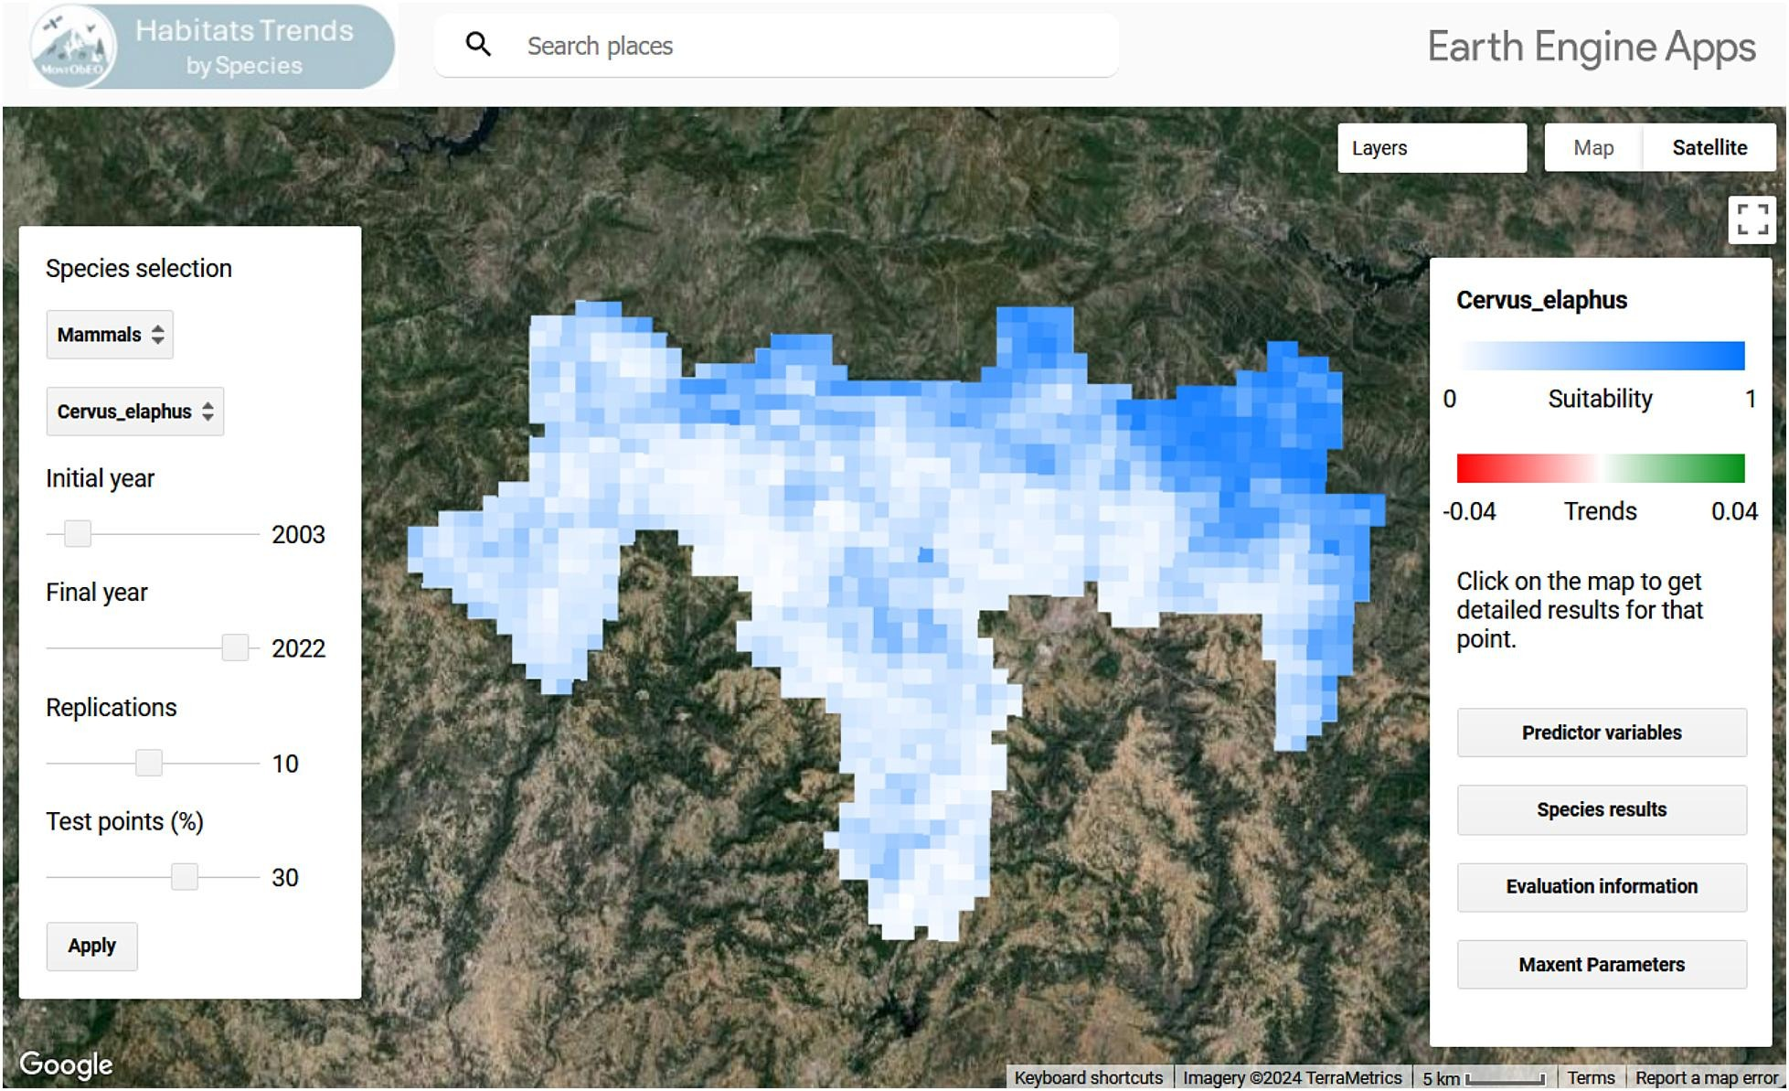Switch to Satellite view

point(1709,148)
